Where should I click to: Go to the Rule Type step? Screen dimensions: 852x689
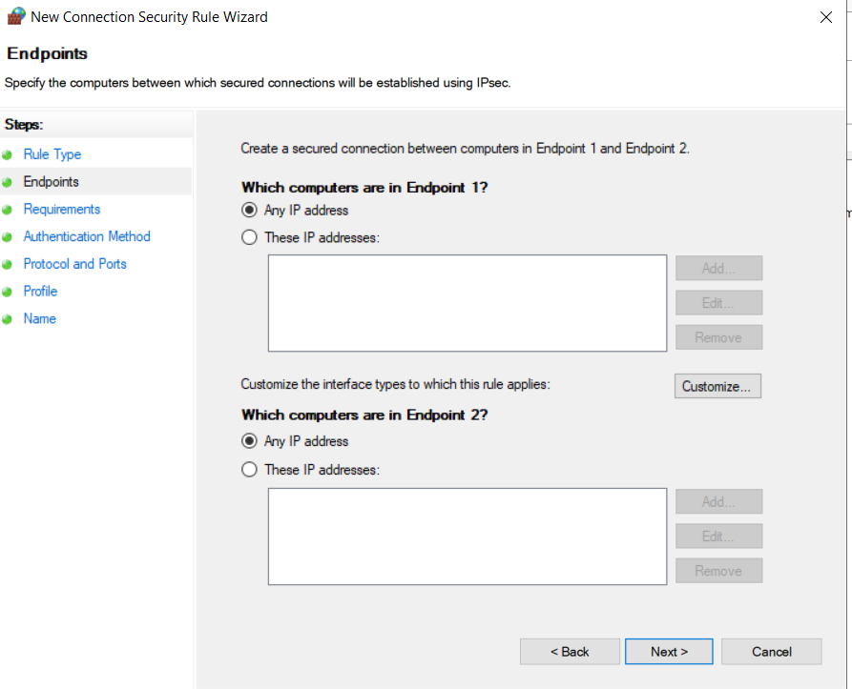(52, 154)
